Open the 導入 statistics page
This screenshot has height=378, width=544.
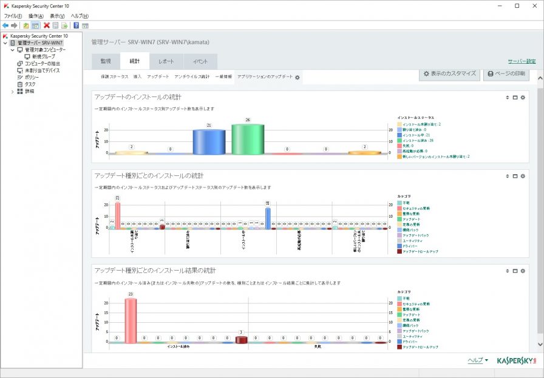point(137,76)
